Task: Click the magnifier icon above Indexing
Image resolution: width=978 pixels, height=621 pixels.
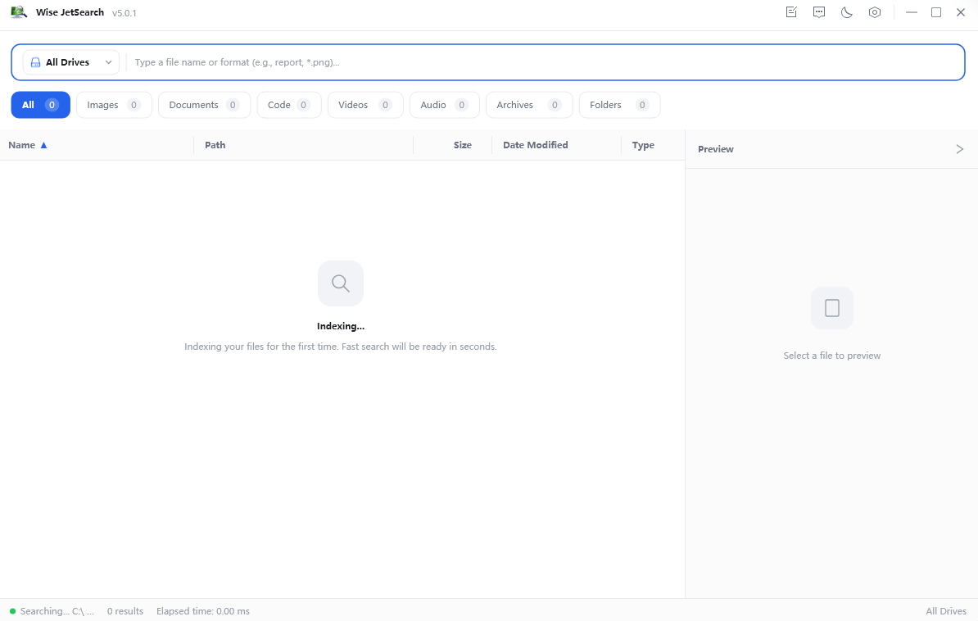Action: [x=341, y=283]
